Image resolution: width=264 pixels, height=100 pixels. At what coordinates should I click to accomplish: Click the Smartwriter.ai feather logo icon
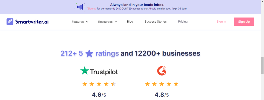[10, 22]
